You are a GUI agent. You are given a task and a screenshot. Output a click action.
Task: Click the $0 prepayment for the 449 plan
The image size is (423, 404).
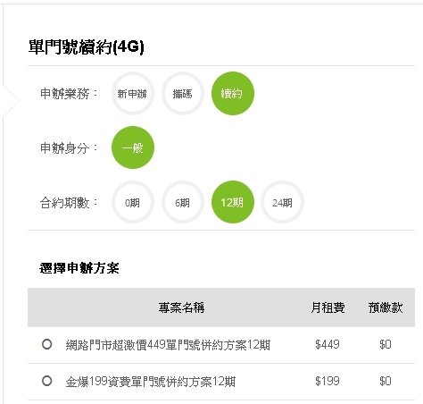pyautogui.click(x=386, y=345)
